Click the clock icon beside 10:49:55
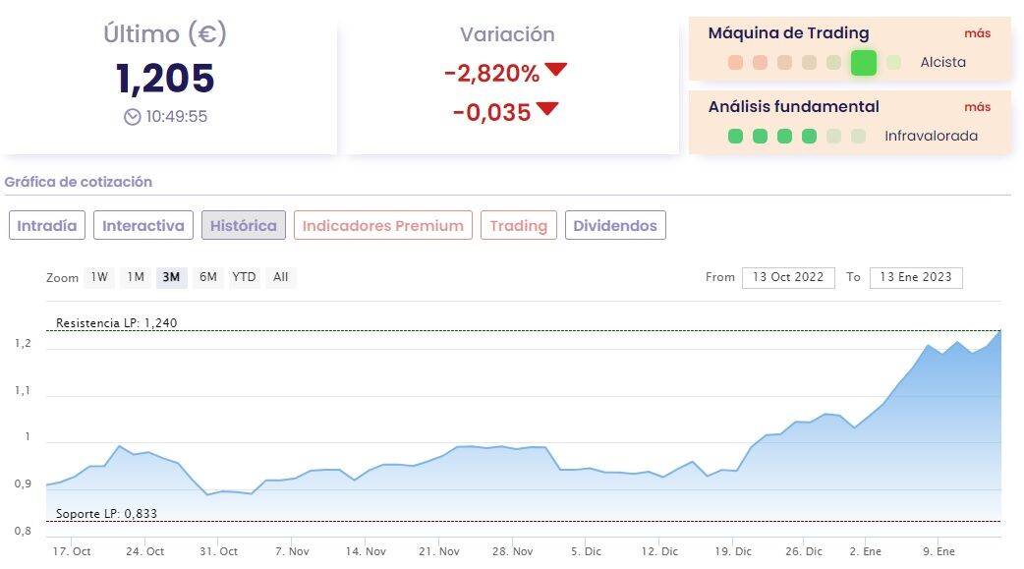The image size is (1024, 569). coord(133,117)
